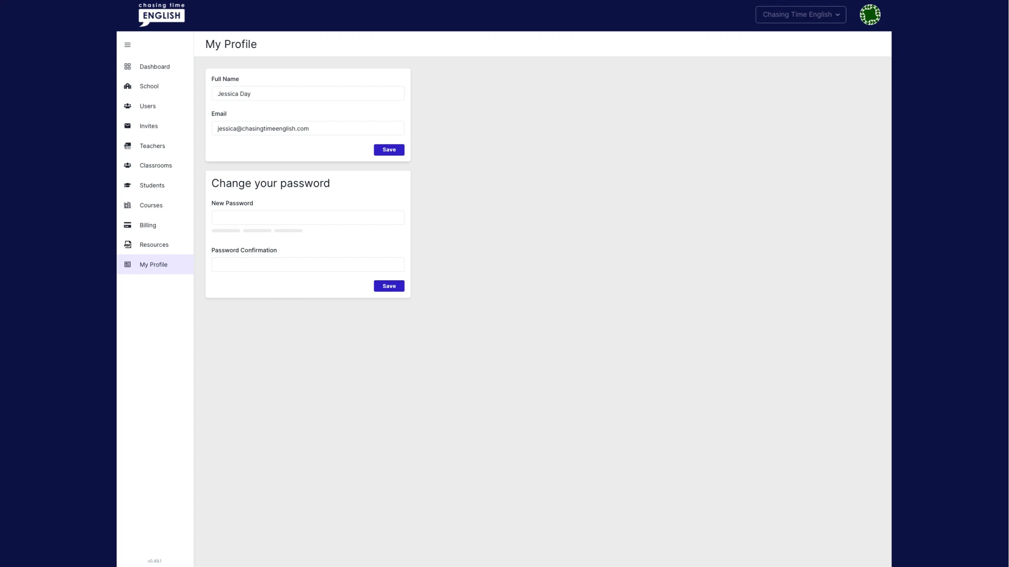Open the Users menu item
Image resolution: width=1009 pixels, height=567 pixels.
tap(148, 106)
